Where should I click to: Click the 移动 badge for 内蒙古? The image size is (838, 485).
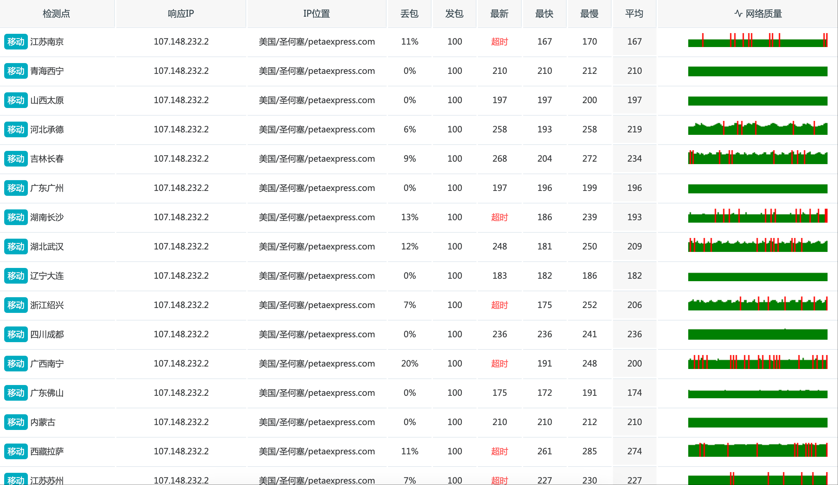tap(16, 422)
